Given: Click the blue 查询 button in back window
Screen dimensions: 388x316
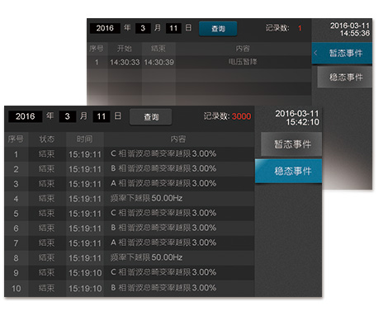Looking at the screenshot, I should 218,29.
